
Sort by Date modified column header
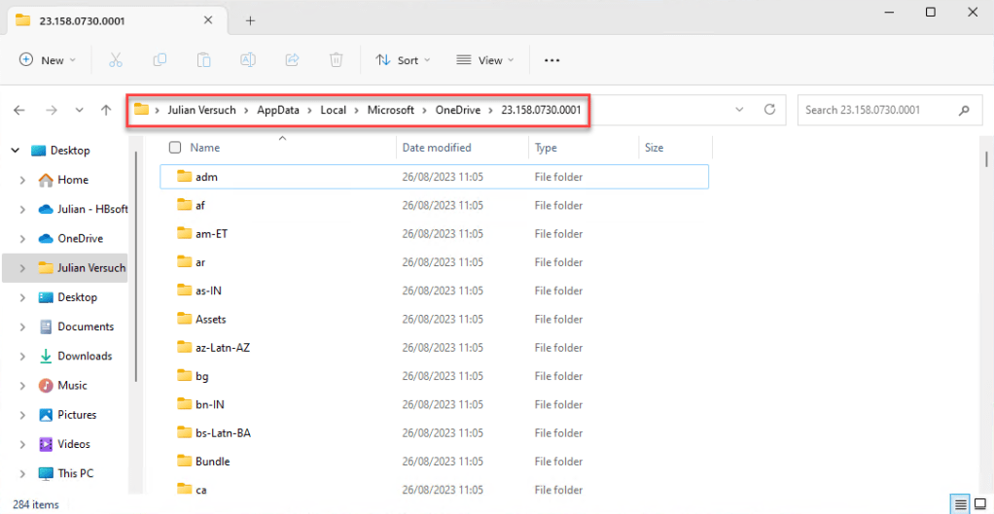437,148
